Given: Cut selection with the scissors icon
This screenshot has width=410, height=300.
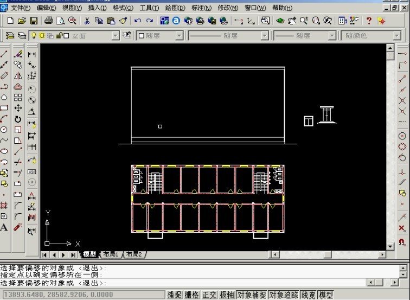Looking at the screenshot, I should click(87, 21).
